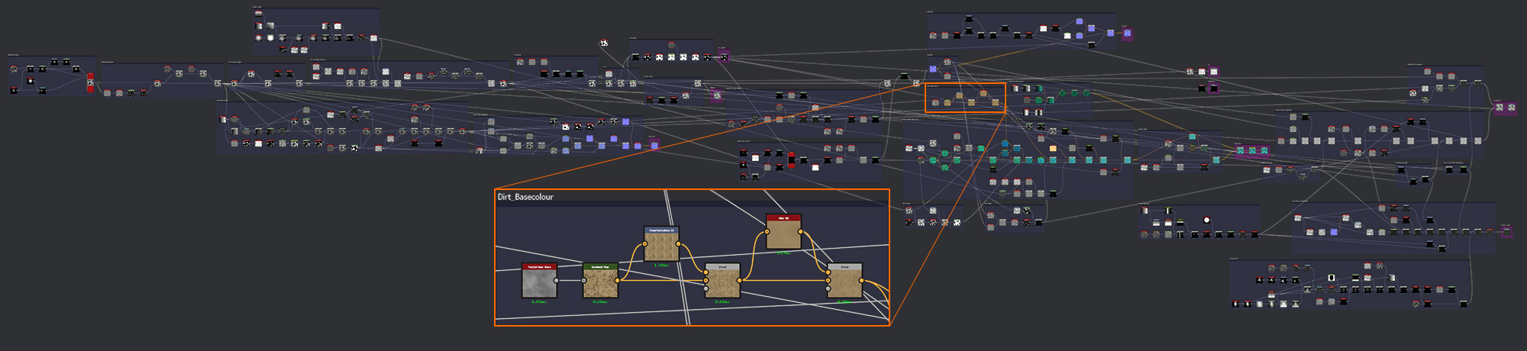The width and height of the screenshot is (1527, 351).
Task: Select the Blur HQ node in inset
Action: pos(783,232)
